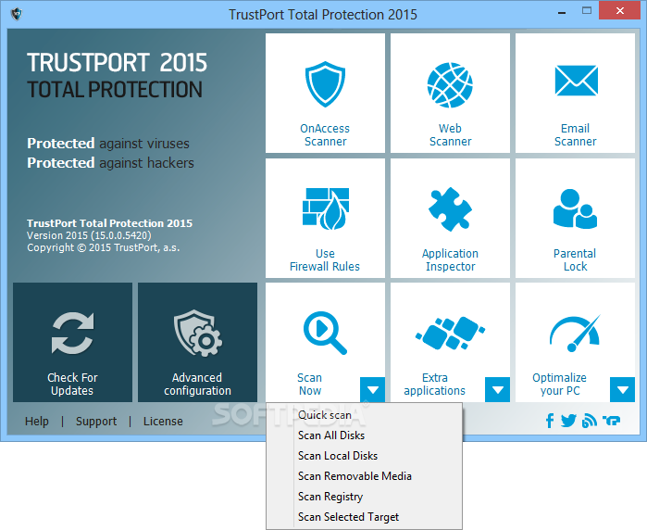Expand the Scan Now dropdown arrow

[x=373, y=389]
